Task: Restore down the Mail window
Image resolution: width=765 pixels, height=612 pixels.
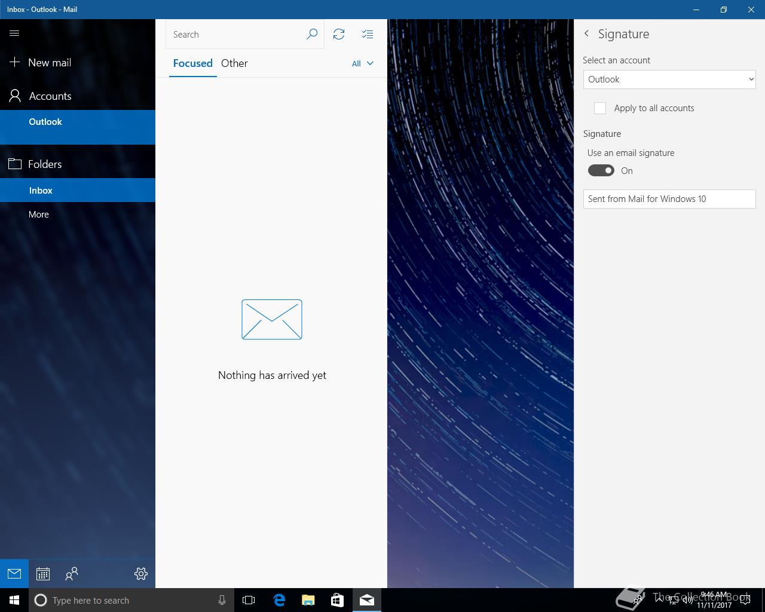Action: [724, 10]
